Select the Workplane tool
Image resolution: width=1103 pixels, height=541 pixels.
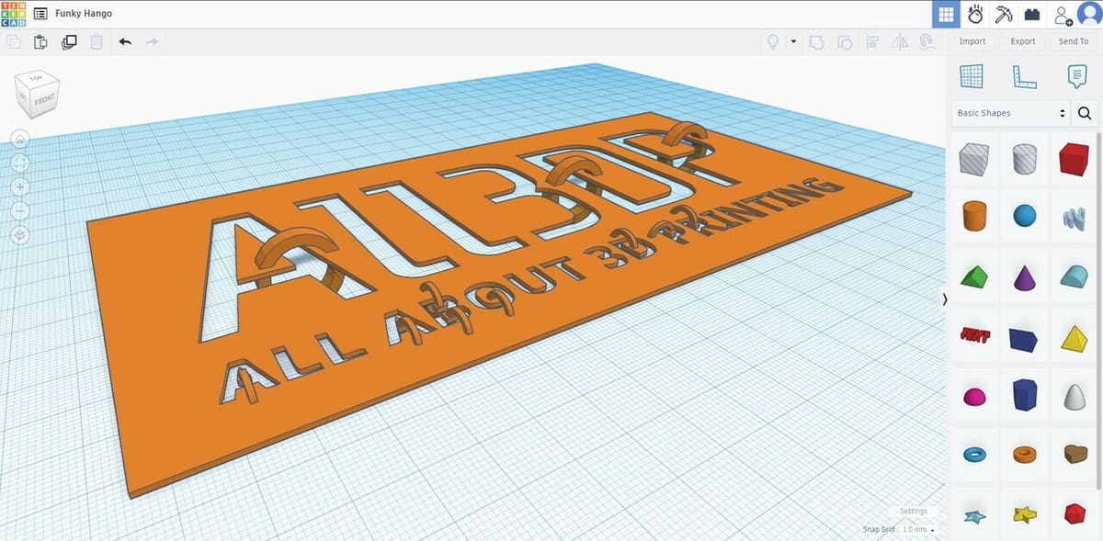tap(972, 76)
